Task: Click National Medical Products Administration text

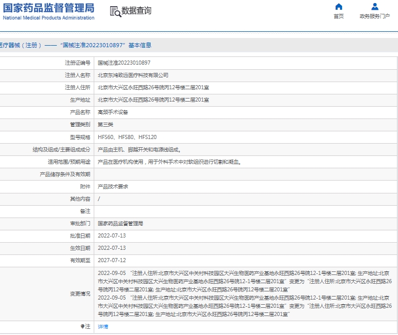Action: (x=49, y=18)
